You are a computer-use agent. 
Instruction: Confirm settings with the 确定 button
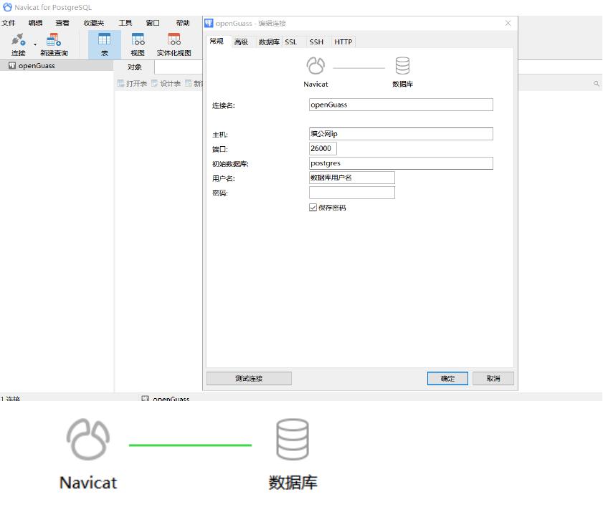coord(447,378)
